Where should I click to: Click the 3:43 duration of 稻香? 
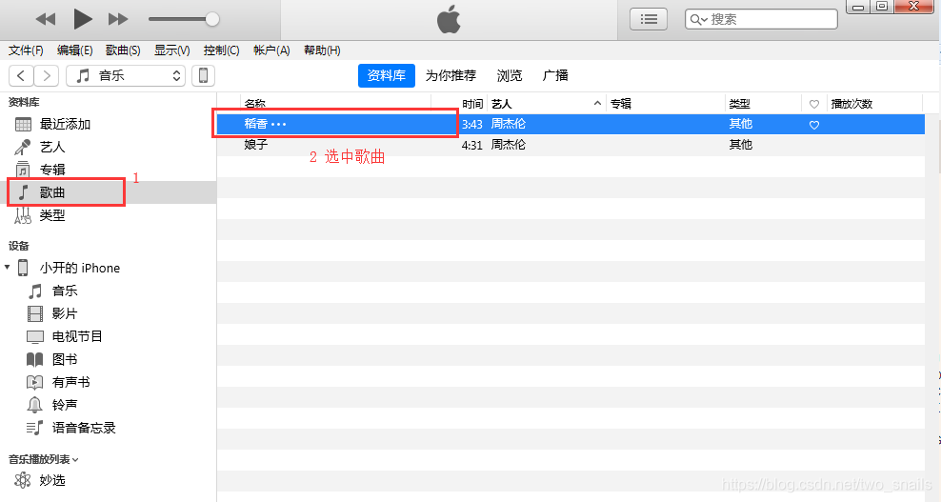pos(471,124)
